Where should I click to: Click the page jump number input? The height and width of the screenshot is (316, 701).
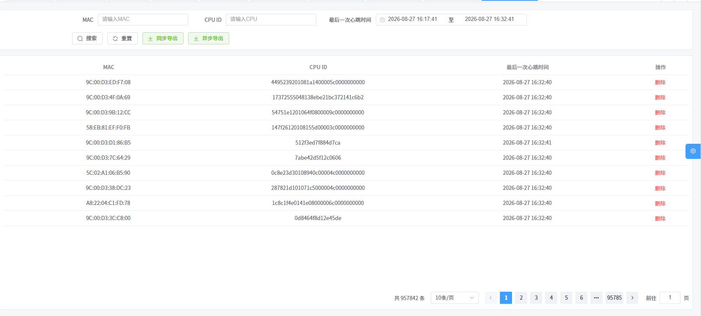[x=670, y=298]
